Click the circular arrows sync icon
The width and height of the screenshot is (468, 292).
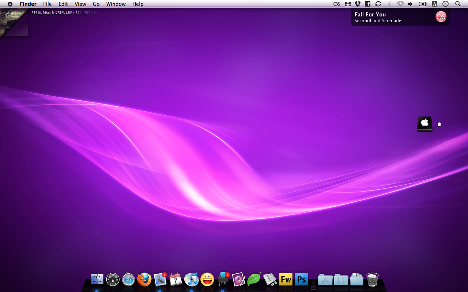point(378,4)
